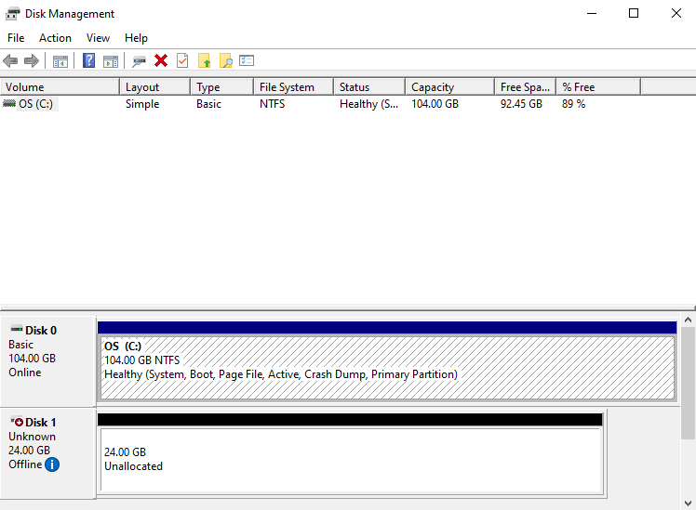Toggle the Show/Hide Console Tree icon
This screenshot has height=510, width=696.
(x=60, y=61)
